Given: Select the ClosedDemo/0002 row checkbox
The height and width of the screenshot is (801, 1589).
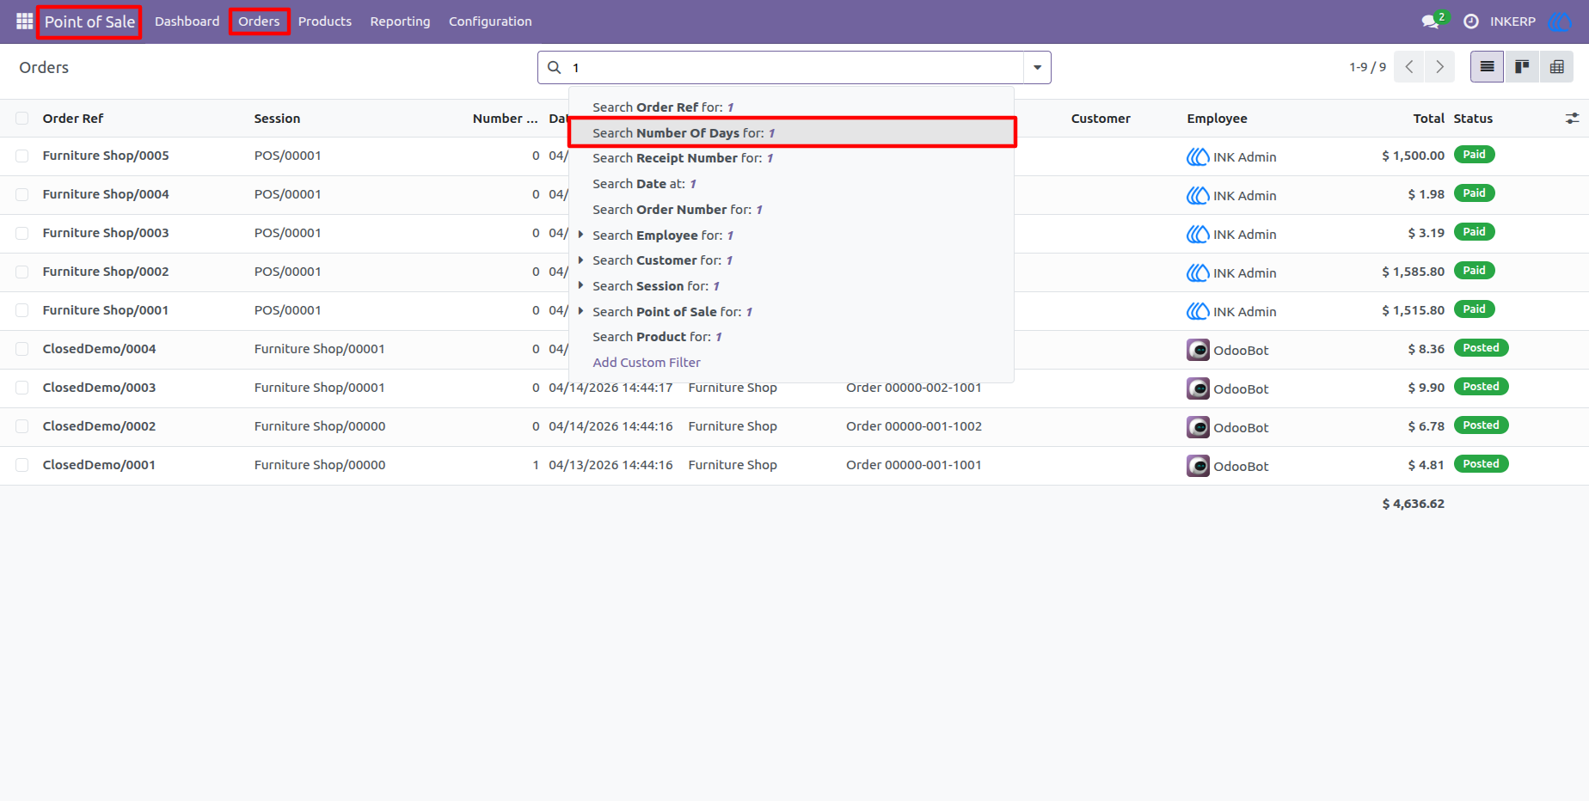Looking at the screenshot, I should [22, 426].
